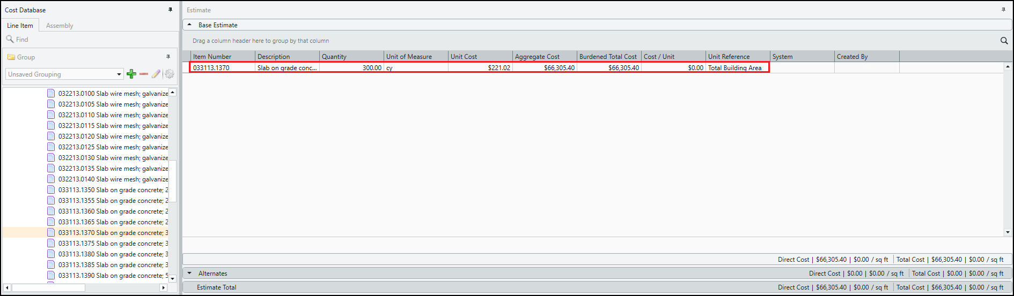Click the tree list scroll-down arrow
Viewport: 1014px width, 296px height.
[x=172, y=278]
